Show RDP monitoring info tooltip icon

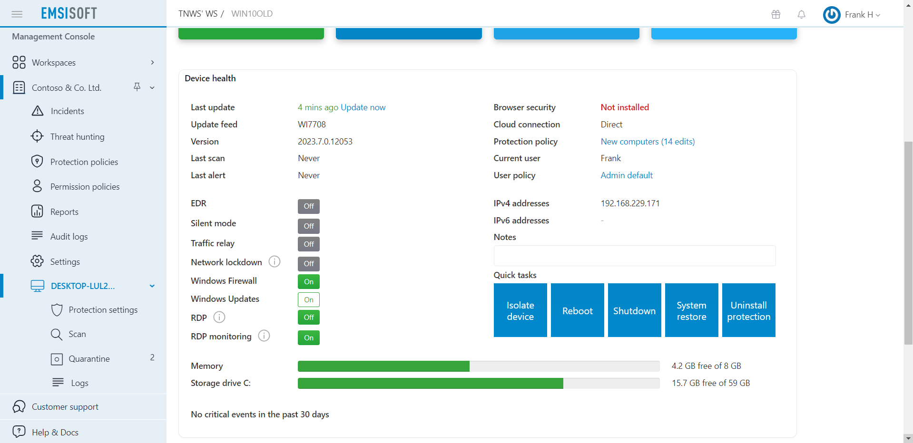(264, 336)
